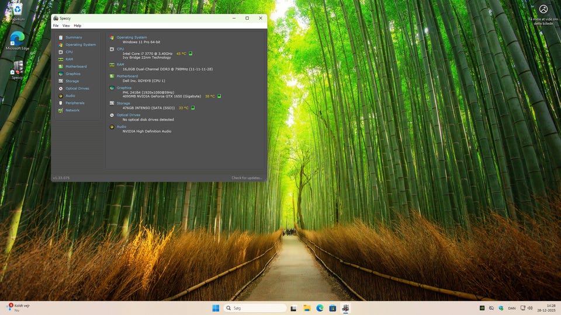Viewport: 561px width, 315px height.
Task: Click the green CPU temperature indicator
Action: coord(191,54)
